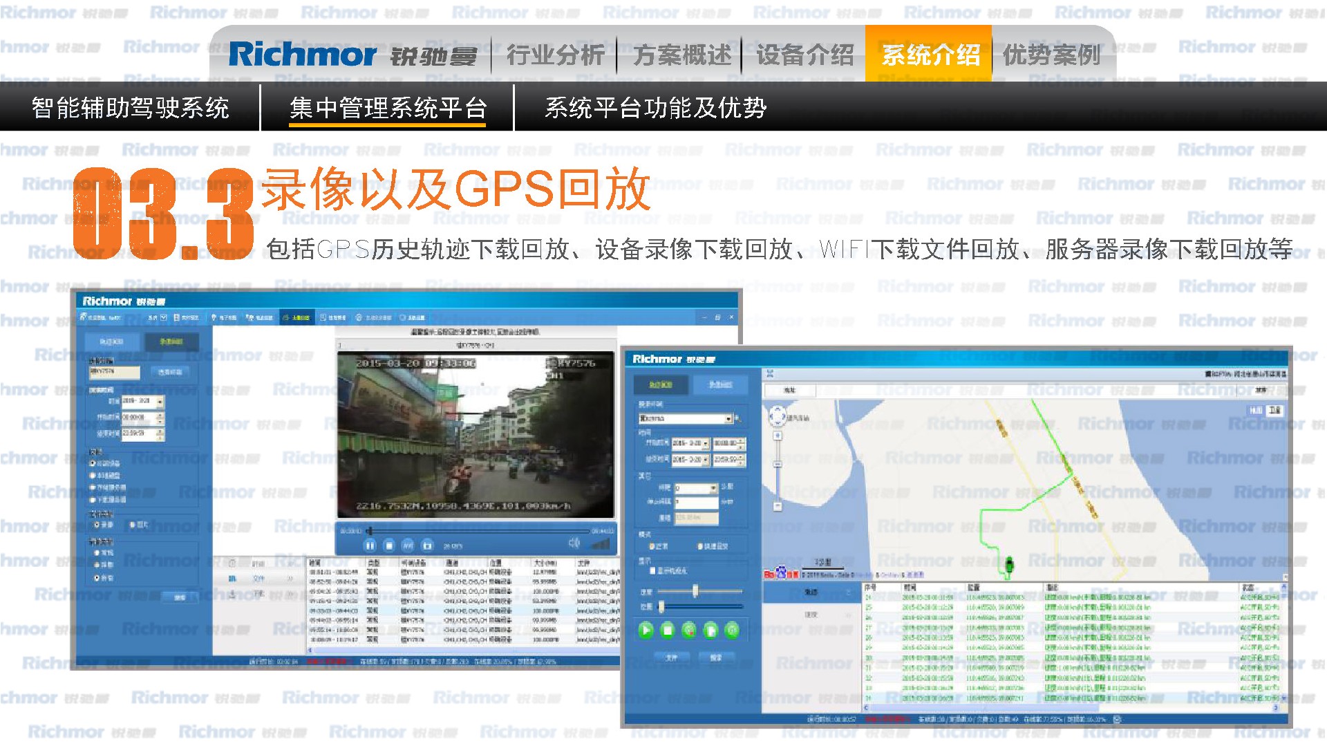Open the 设备介绍 tab
Viewport: 1327px width, 746px height.
click(x=804, y=55)
